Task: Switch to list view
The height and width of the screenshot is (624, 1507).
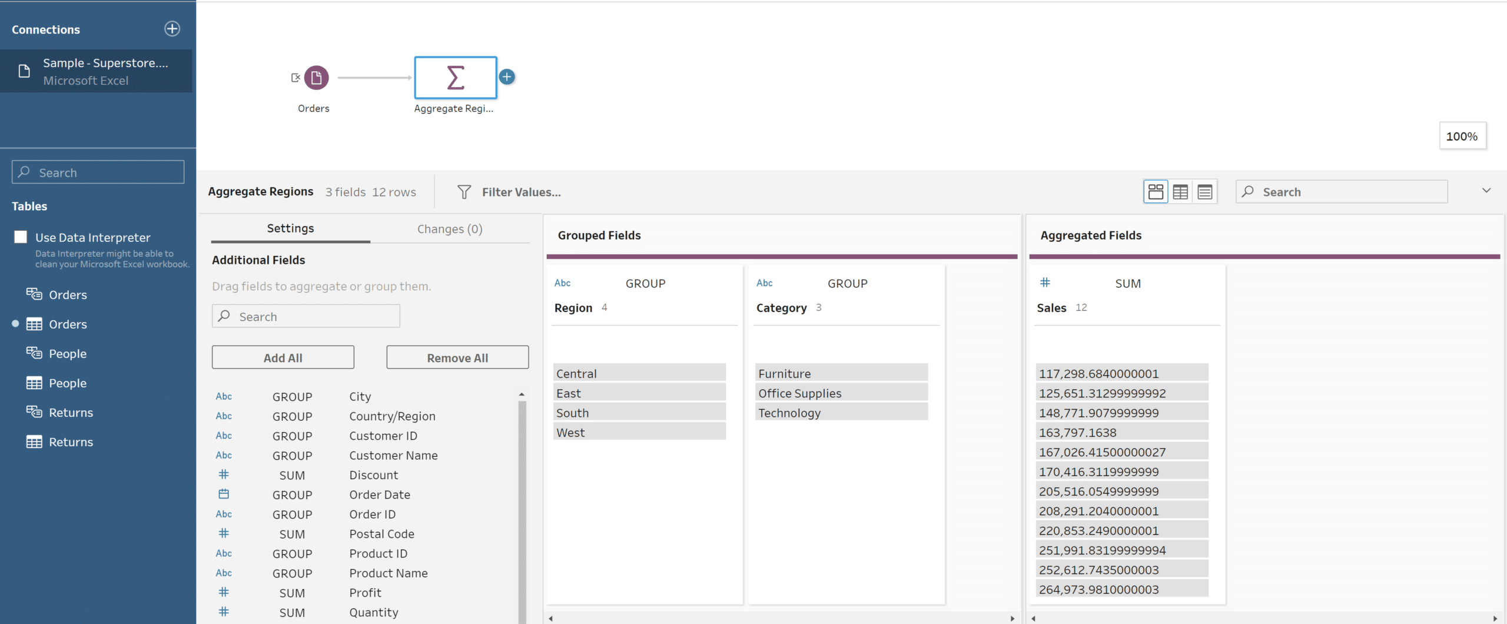Action: [x=1205, y=191]
